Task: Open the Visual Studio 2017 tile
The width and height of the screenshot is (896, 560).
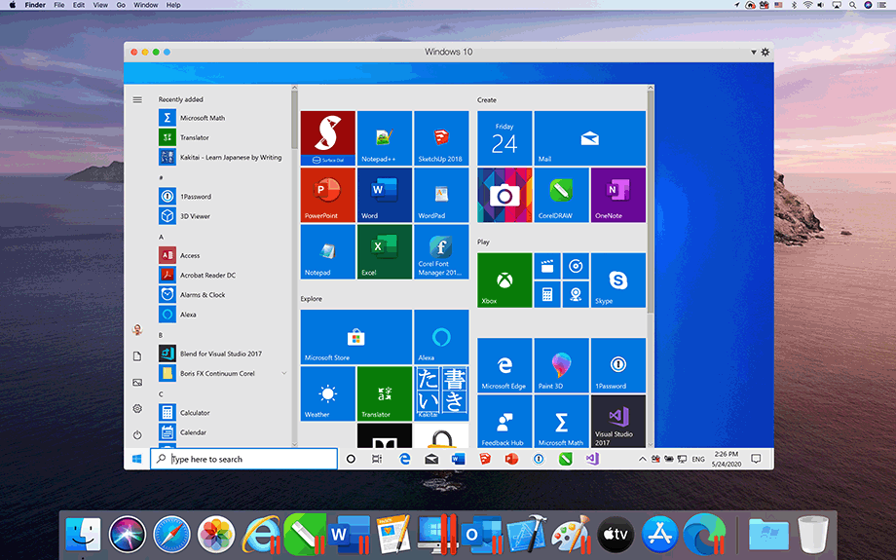Action: [618, 421]
